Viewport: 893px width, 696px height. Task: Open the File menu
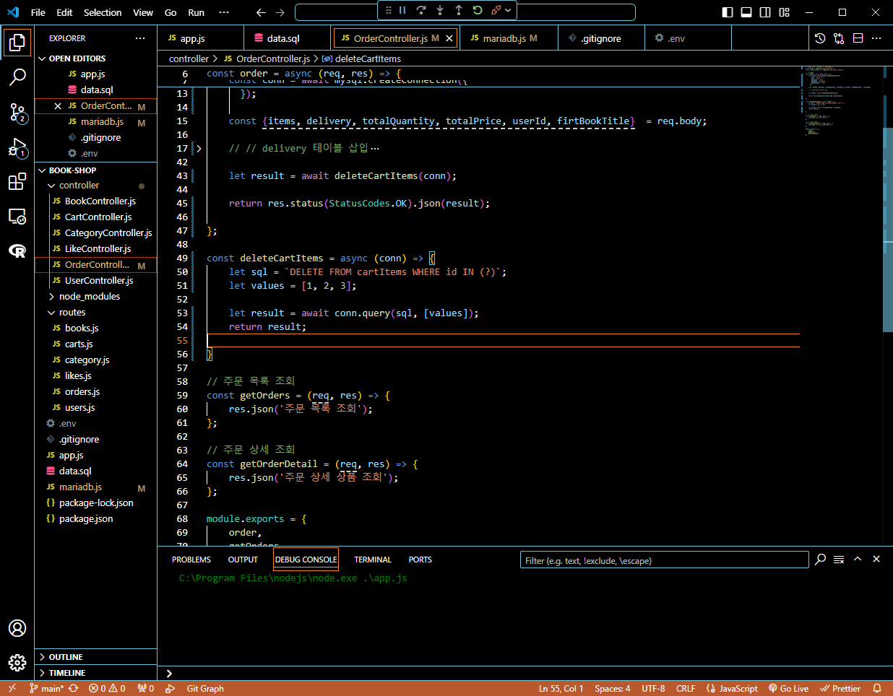point(38,12)
